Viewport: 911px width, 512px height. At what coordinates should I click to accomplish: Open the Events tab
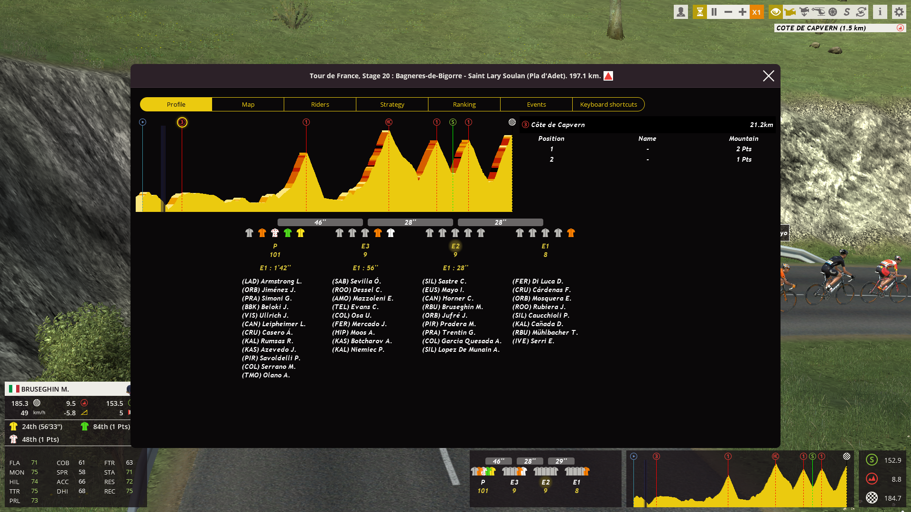537,104
